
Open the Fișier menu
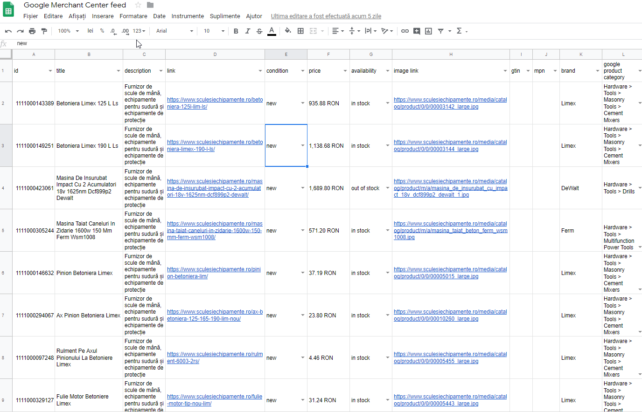tap(31, 16)
